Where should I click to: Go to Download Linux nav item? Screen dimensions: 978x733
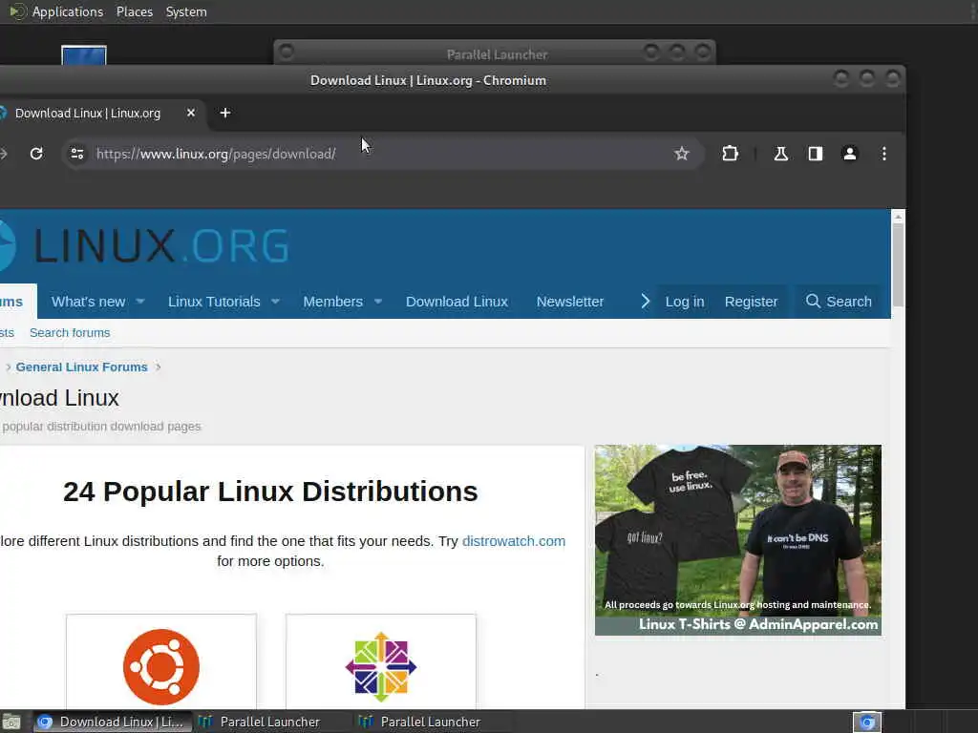point(457,301)
